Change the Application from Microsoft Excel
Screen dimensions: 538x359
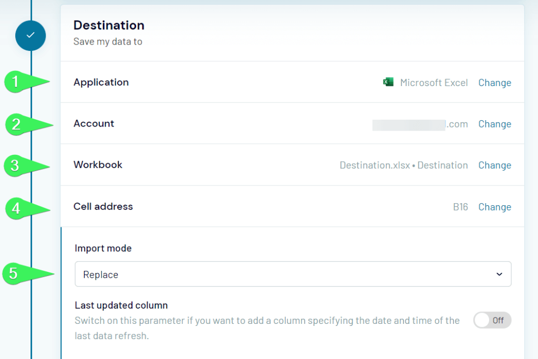494,83
